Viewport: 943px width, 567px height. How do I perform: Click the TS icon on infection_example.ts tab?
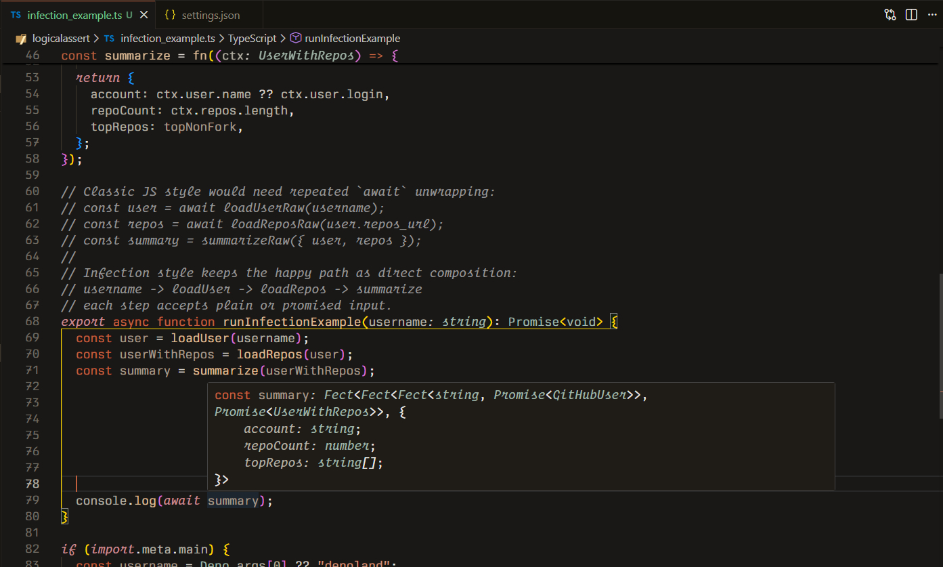[16, 15]
